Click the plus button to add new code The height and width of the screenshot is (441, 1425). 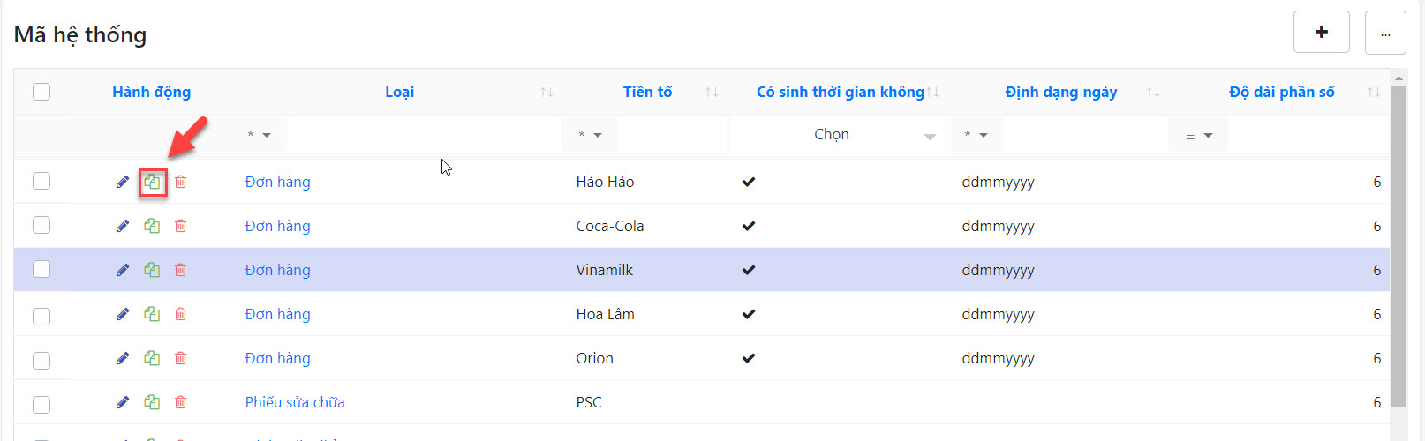point(1321,33)
